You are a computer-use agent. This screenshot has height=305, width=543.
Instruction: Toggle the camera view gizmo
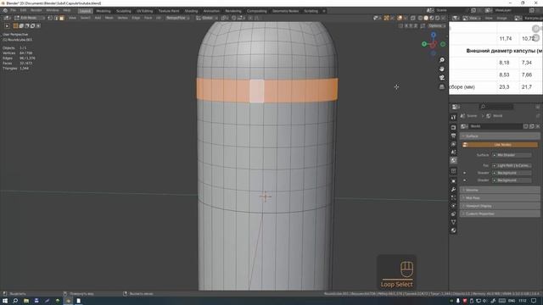tap(442, 78)
